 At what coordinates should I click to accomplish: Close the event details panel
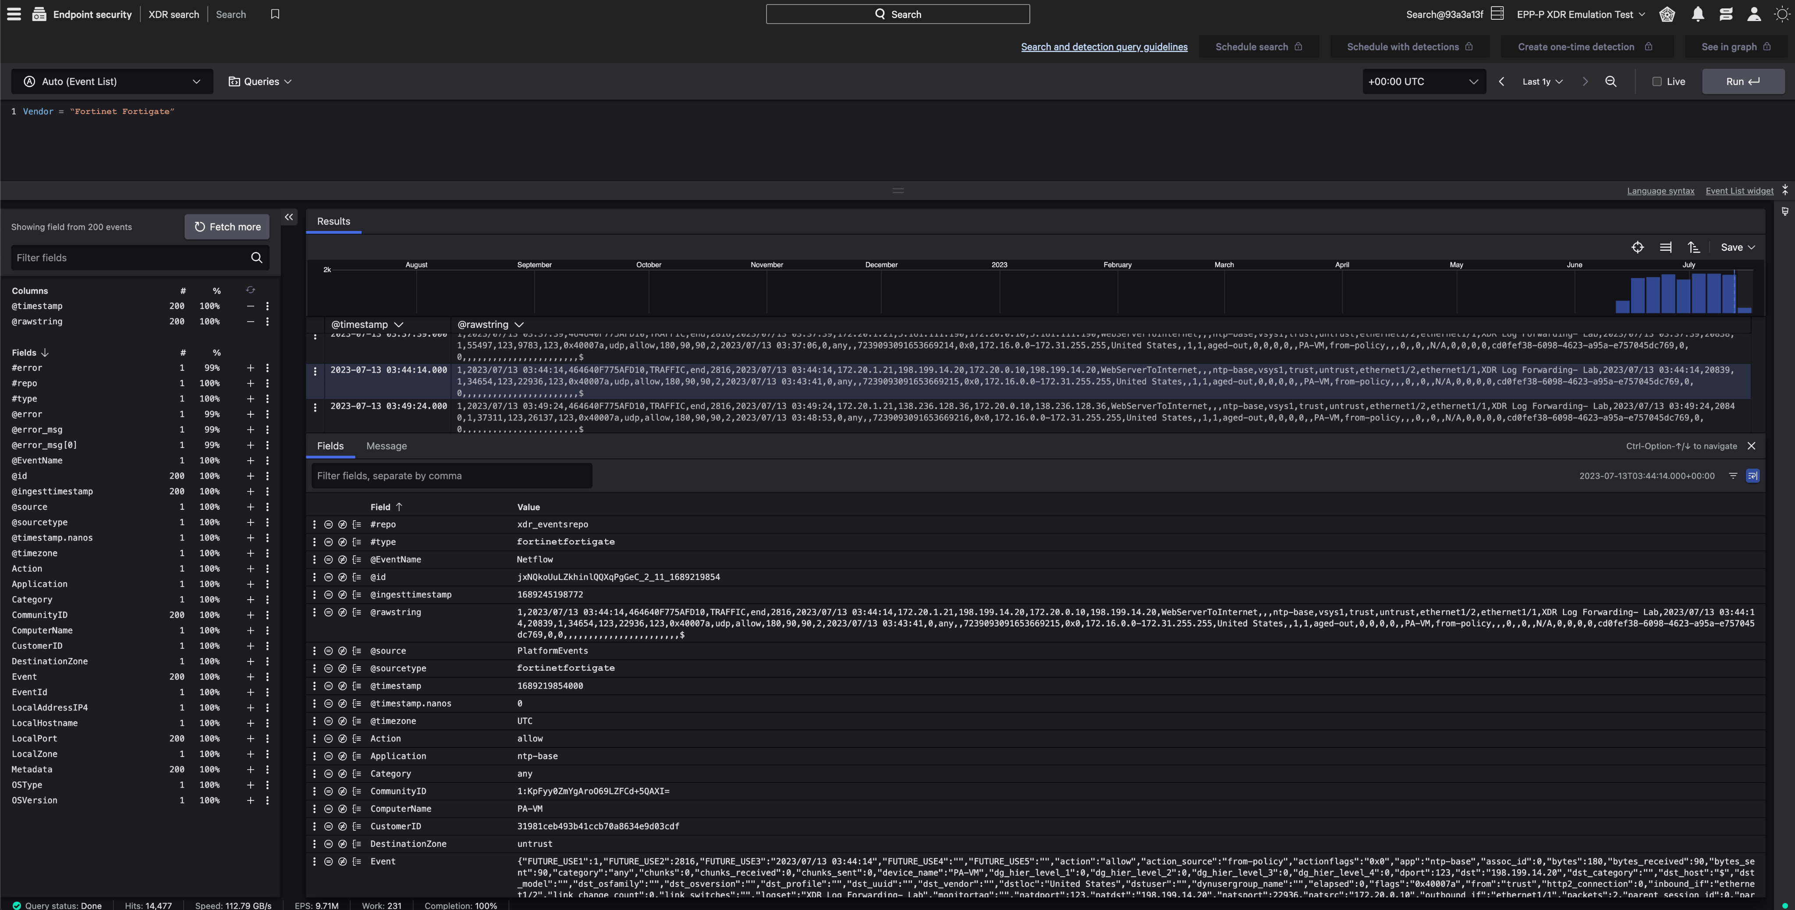point(1751,446)
